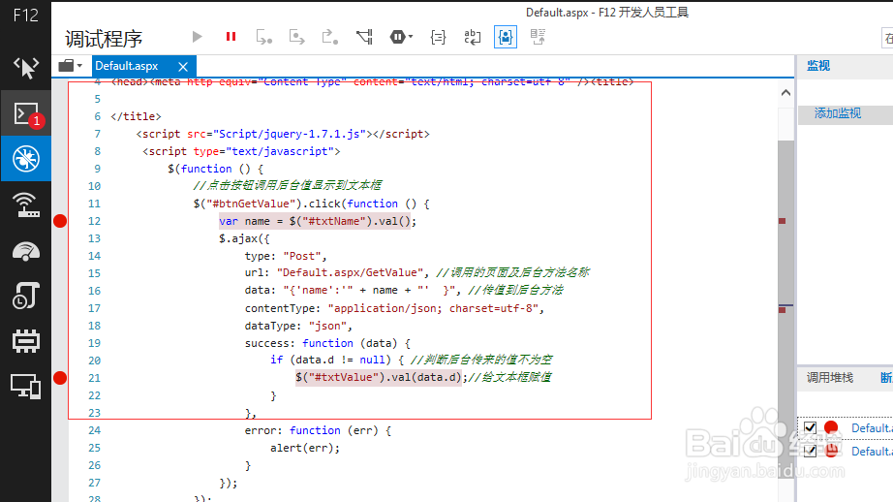
Task: Toggle Break on new worker icon
Action: 364,37
